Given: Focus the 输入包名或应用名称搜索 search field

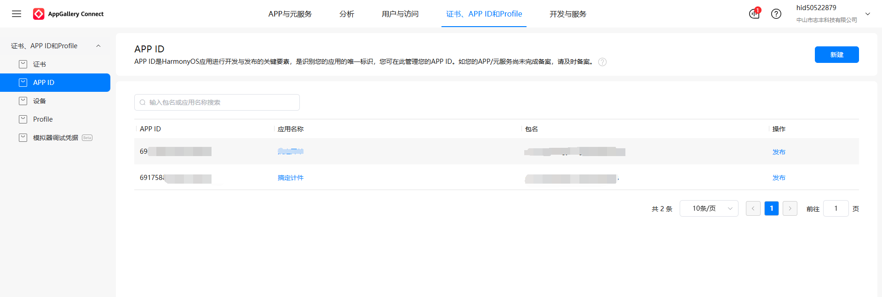Looking at the screenshot, I should [x=217, y=102].
